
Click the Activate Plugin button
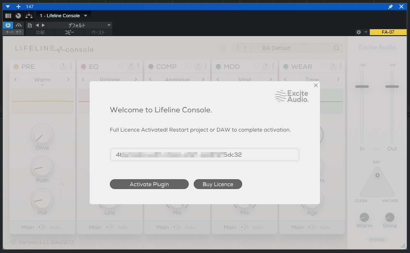tap(149, 184)
